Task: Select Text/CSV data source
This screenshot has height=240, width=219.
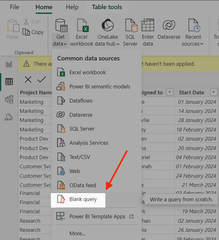Action: pyautogui.click(x=96, y=157)
